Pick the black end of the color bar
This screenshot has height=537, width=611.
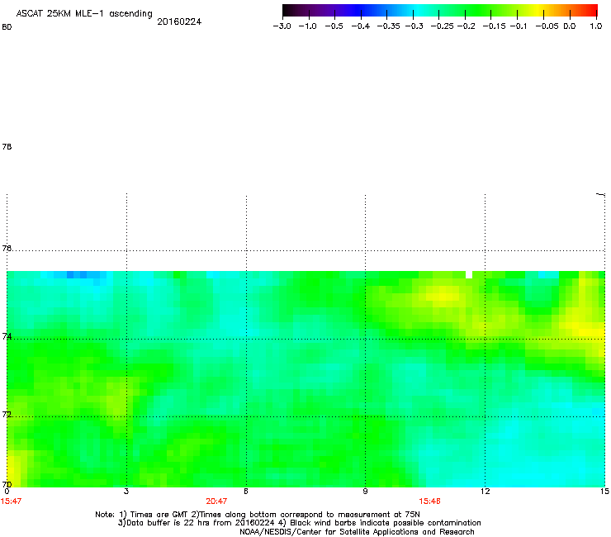pos(288,11)
